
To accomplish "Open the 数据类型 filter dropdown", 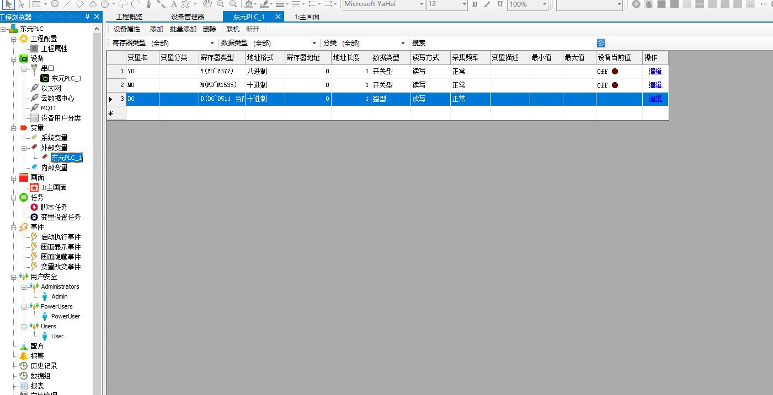I will point(314,43).
